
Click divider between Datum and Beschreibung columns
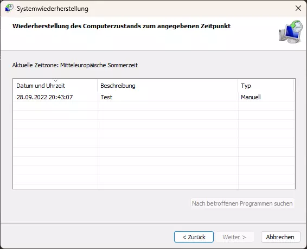click(x=97, y=86)
